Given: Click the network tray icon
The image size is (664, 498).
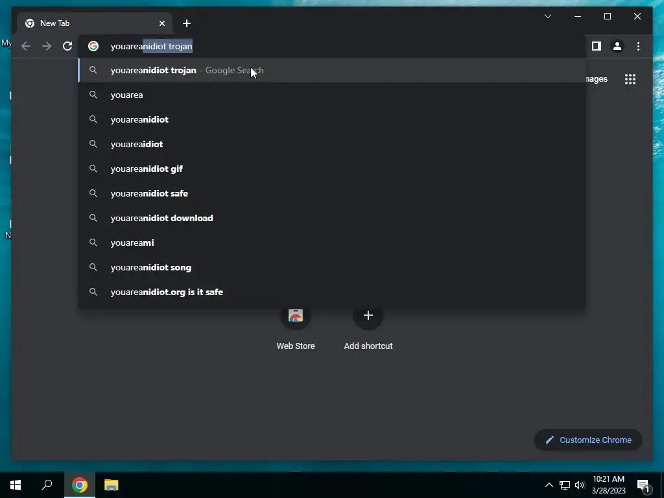Looking at the screenshot, I should pyautogui.click(x=565, y=485).
